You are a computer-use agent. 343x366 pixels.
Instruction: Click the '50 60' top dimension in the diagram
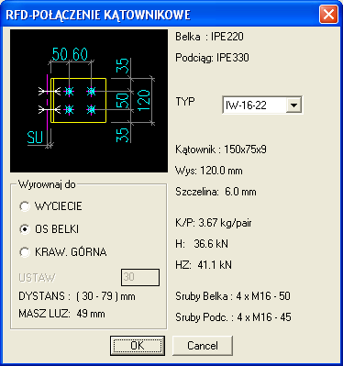(x=70, y=54)
